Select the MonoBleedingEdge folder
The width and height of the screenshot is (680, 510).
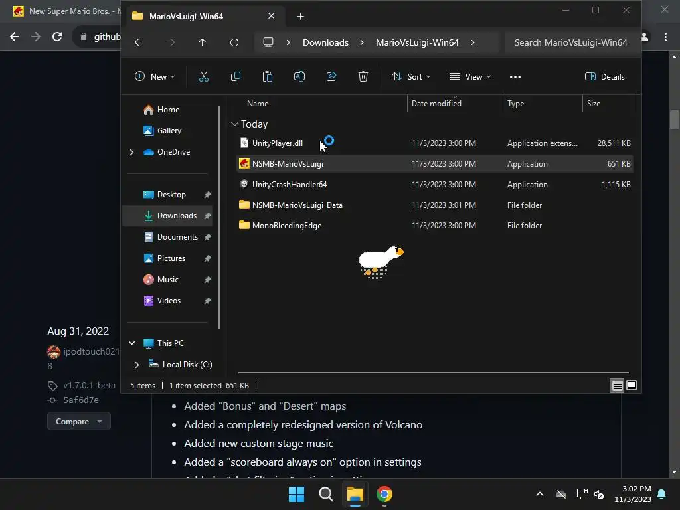coord(435,226)
